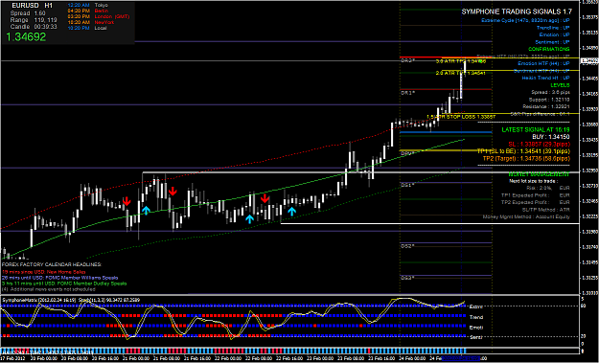Click the 2.0 ATR TP1 level label
The image size is (599, 363).
point(461,73)
